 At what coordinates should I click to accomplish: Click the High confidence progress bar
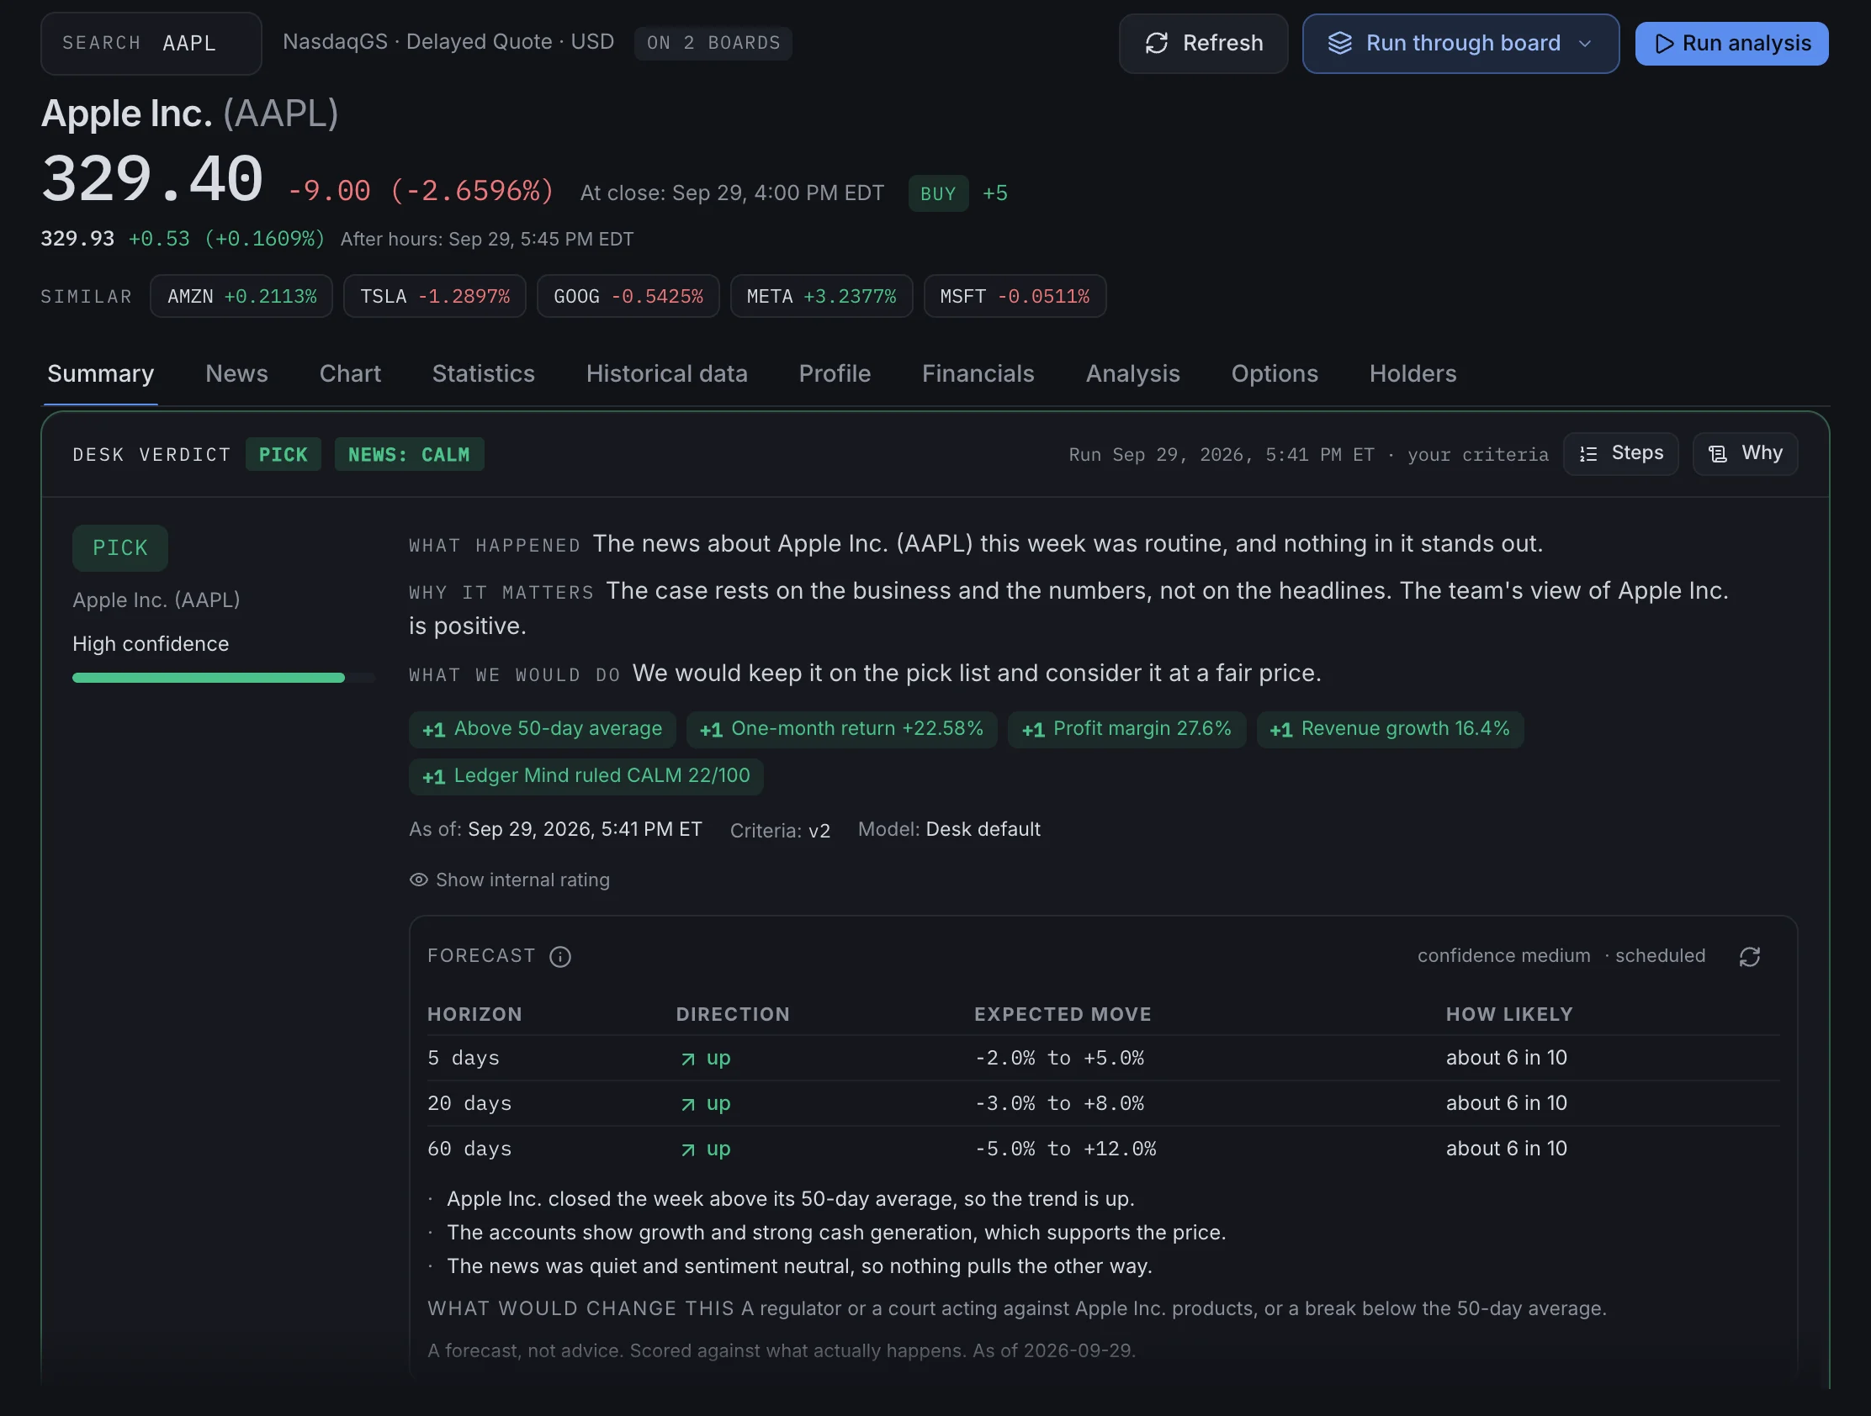tap(223, 678)
